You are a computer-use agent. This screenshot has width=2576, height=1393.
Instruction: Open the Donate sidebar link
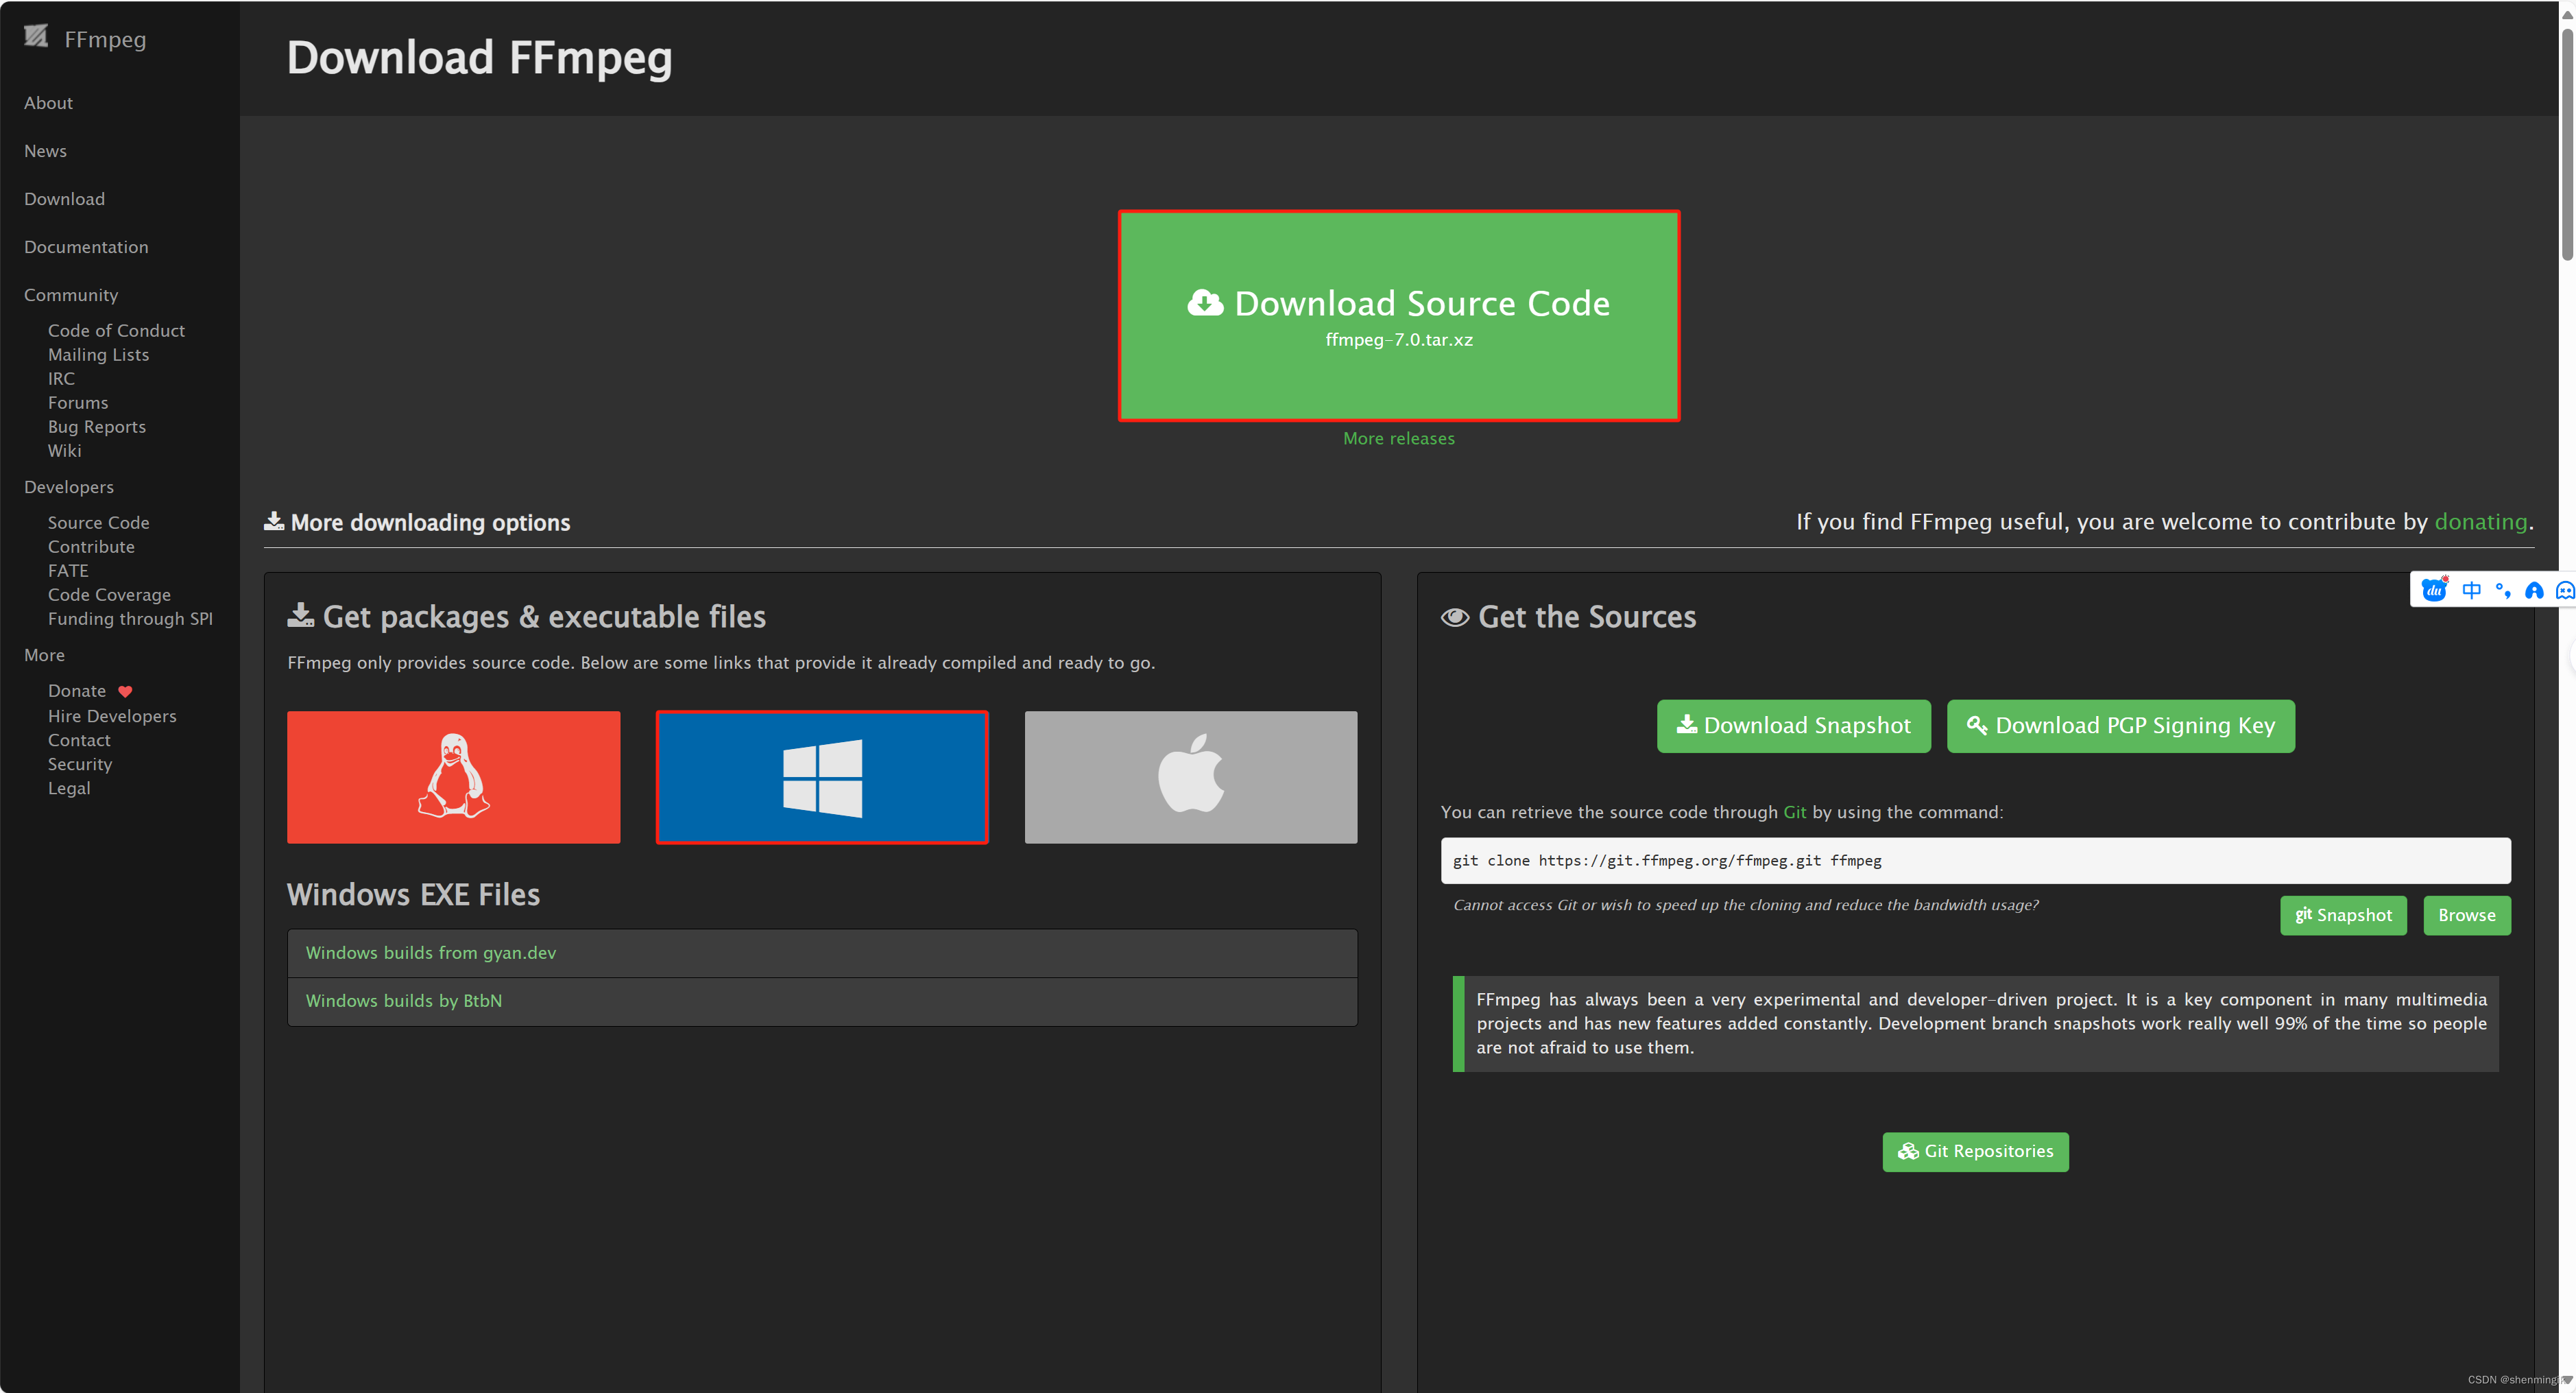pos(77,690)
